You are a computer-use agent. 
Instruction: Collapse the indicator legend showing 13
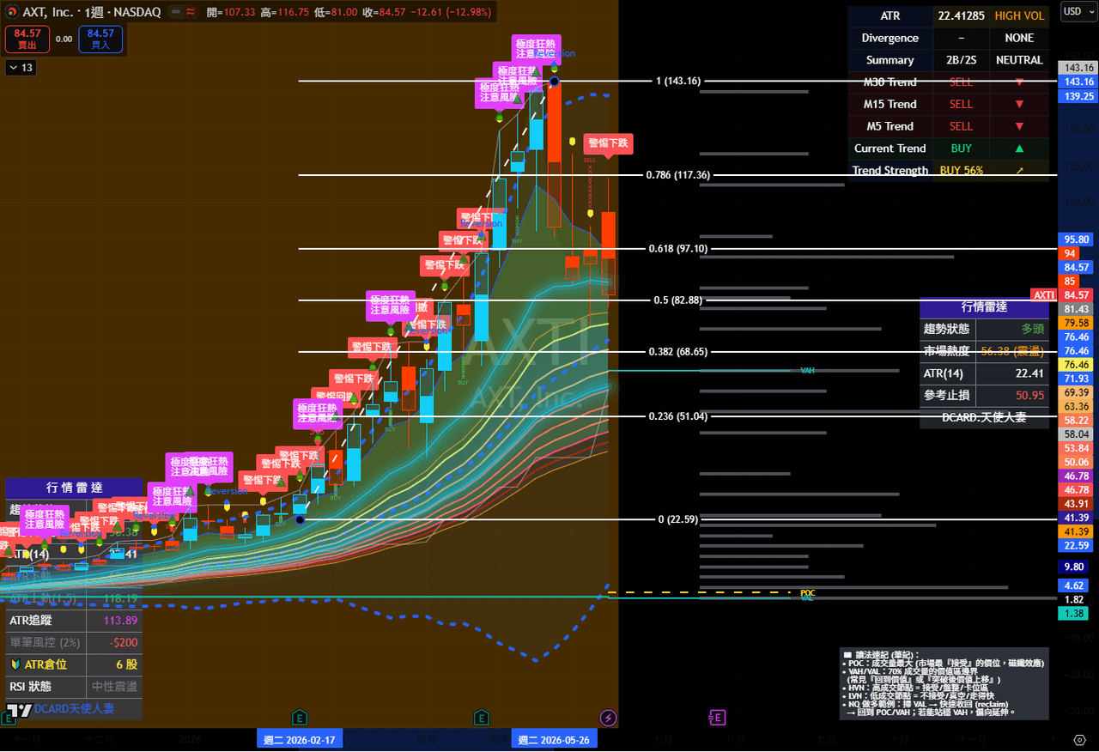pos(21,68)
